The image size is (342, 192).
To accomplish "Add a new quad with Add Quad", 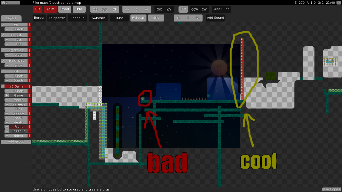I will point(221,9).
